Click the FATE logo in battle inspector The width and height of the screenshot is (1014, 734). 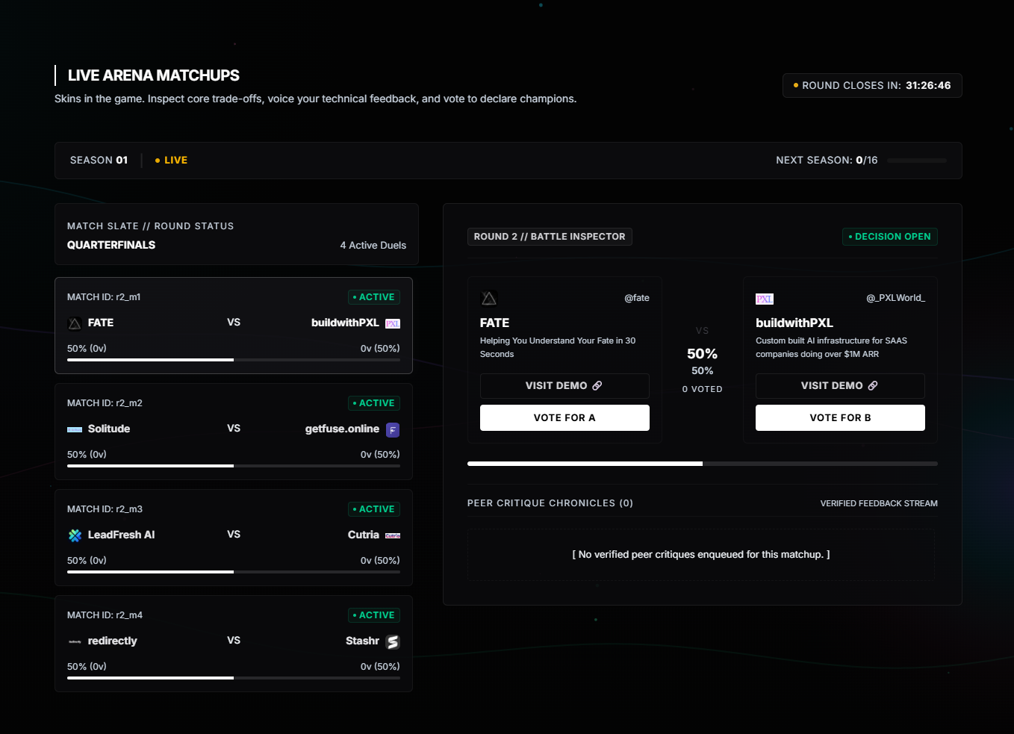pyautogui.click(x=489, y=299)
